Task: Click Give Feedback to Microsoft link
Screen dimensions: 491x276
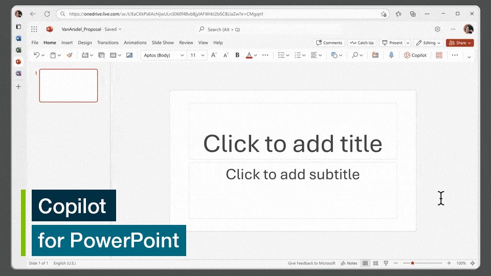Action: coord(311,264)
